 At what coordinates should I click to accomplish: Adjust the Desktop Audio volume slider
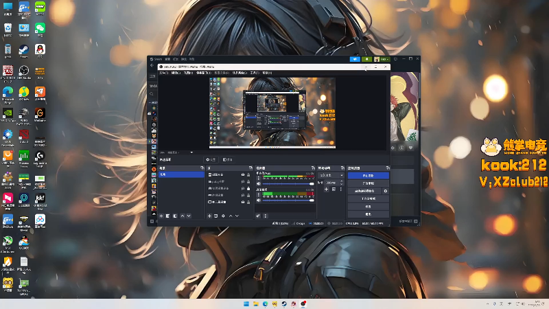(288, 200)
